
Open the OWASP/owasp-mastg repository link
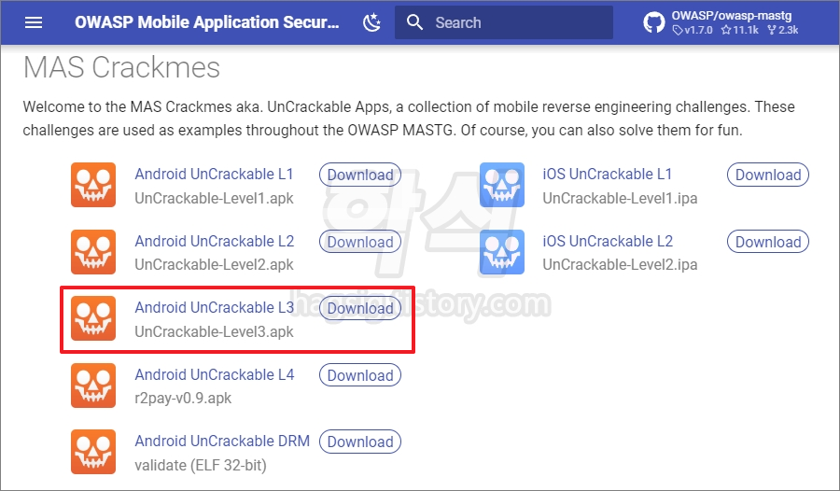[731, 16]
